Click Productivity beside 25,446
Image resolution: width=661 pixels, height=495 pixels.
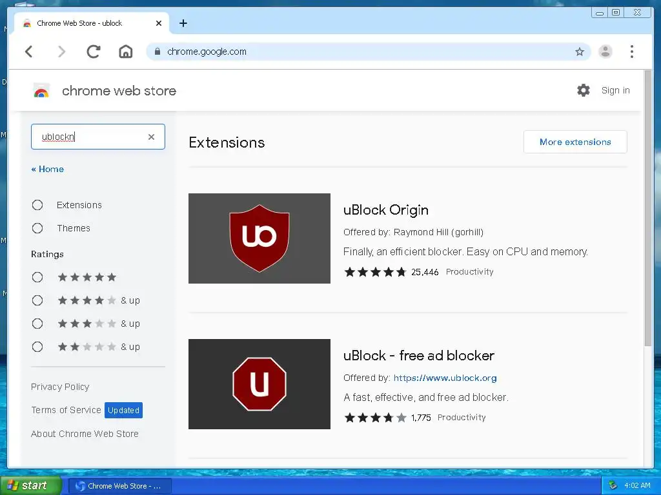click(470, 272)
